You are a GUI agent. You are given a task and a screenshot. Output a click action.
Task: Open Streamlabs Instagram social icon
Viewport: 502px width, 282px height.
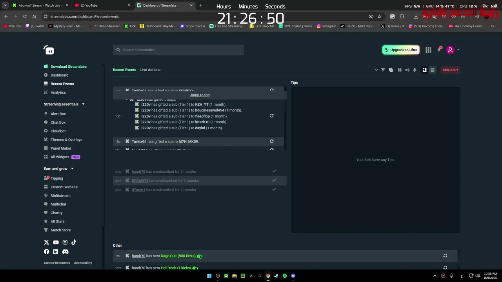[65, 242]
